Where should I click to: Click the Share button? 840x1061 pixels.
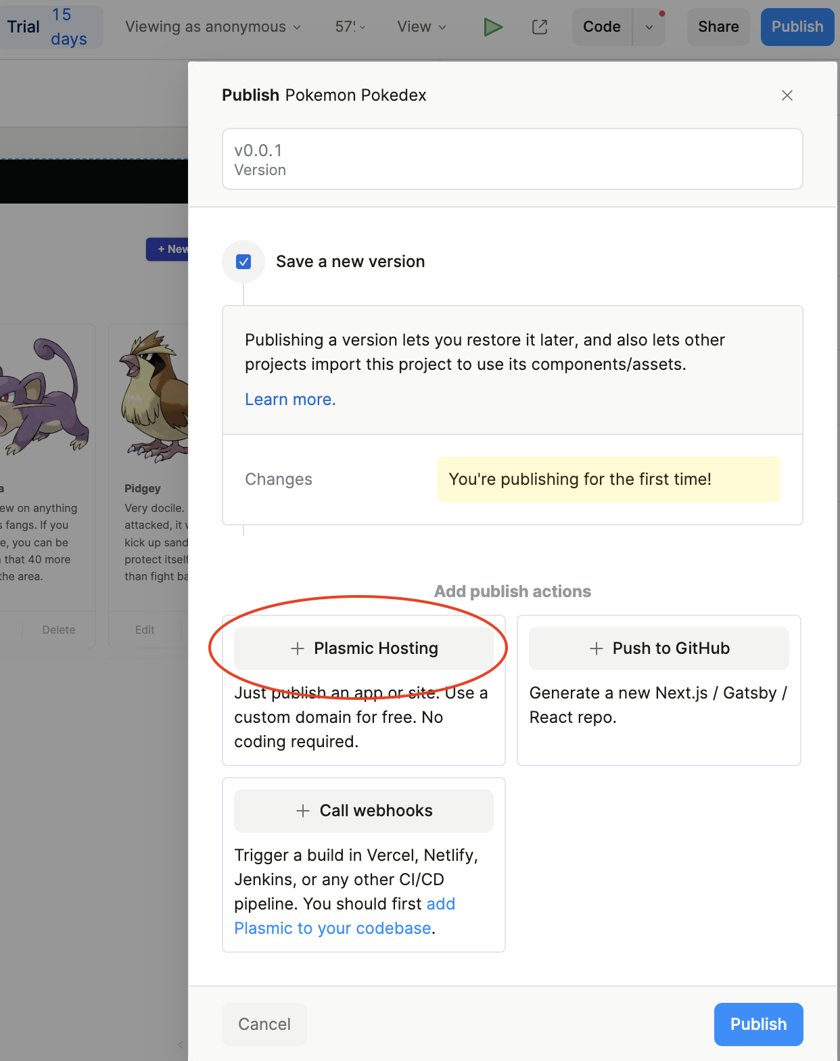[x=718, y=27]
